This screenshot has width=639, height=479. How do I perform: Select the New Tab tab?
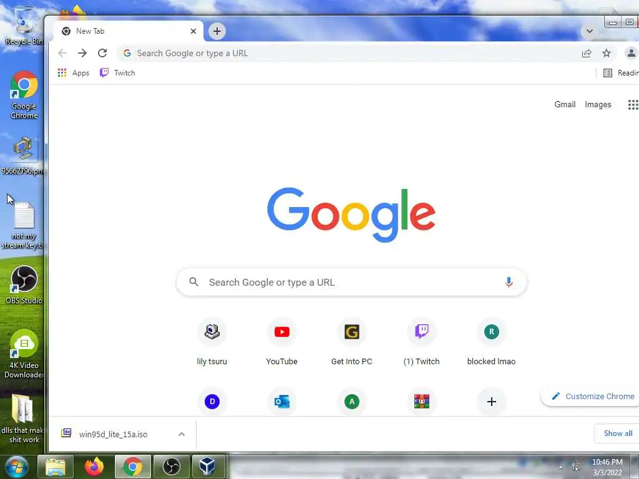coord(129,31)
